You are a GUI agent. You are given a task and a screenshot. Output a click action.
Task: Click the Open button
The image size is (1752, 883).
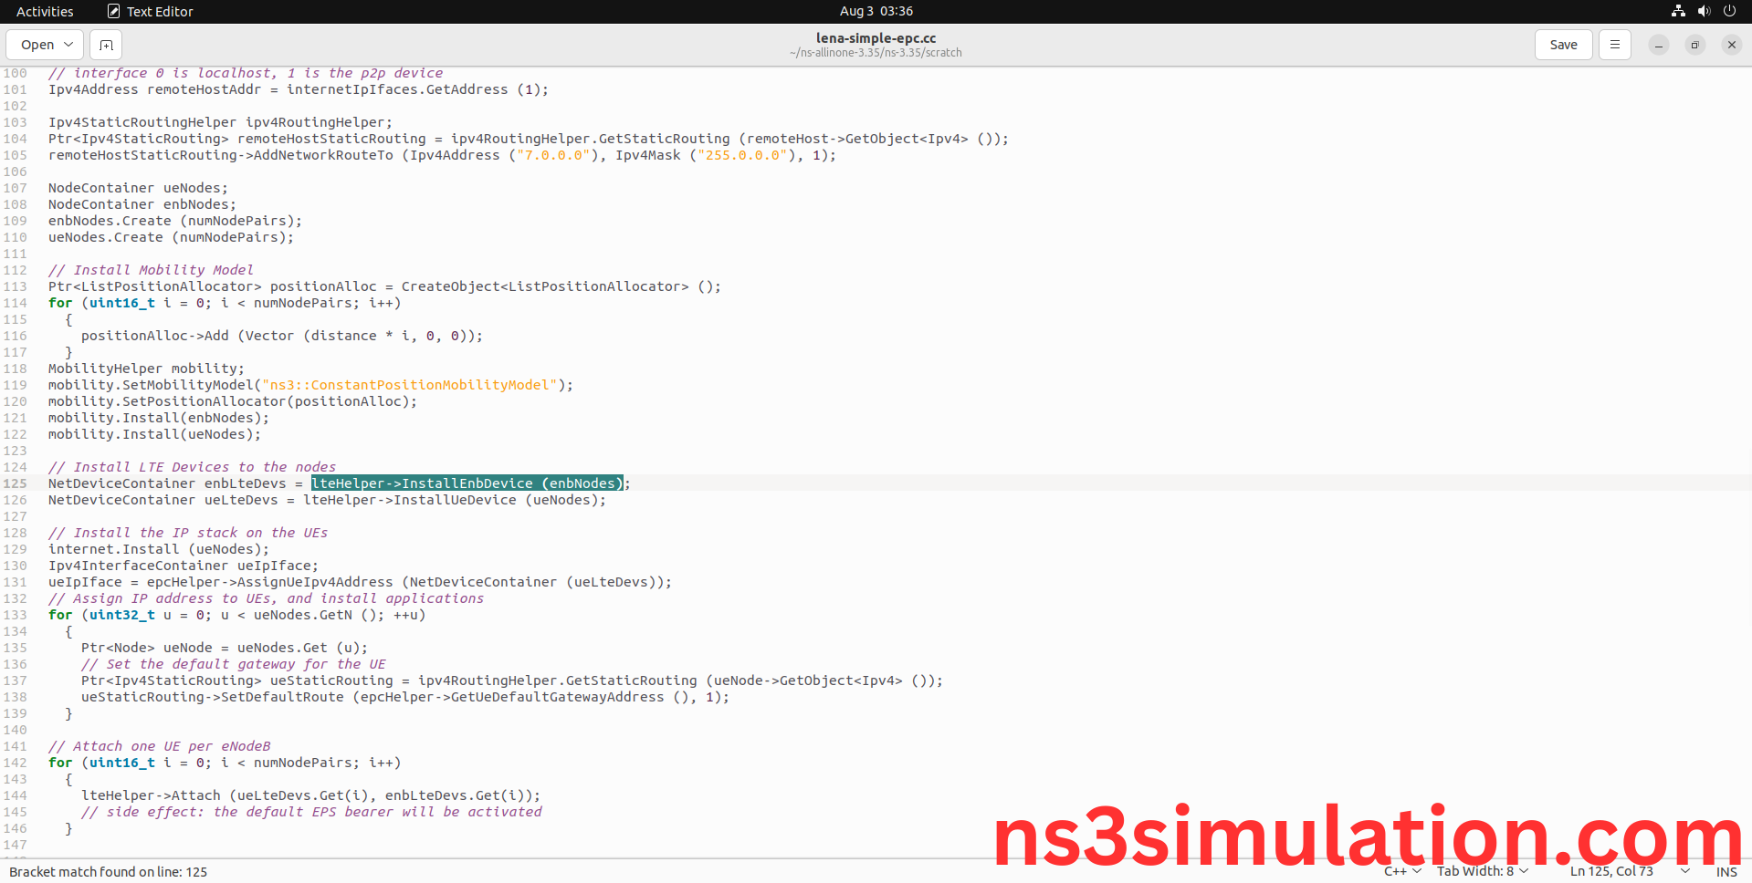point(37,45)
